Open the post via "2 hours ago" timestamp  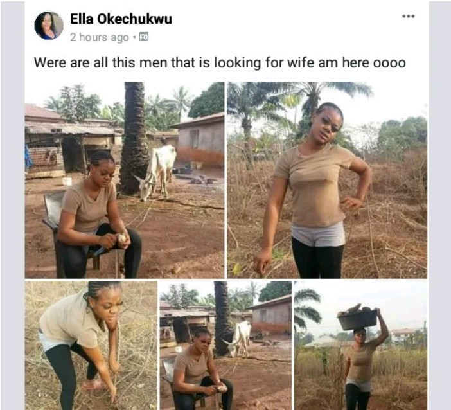click(x=99, y=37)
